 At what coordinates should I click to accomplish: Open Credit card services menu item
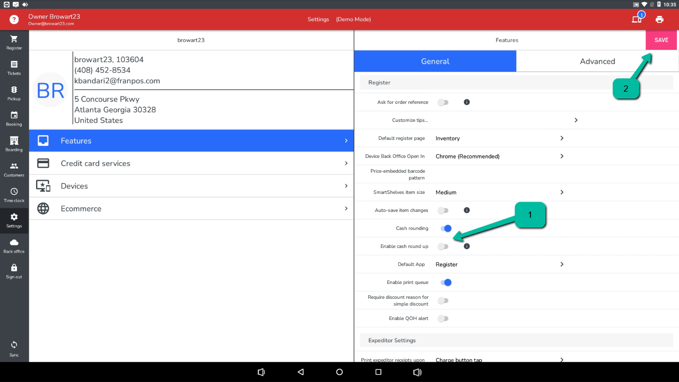(x=191, y=163)
